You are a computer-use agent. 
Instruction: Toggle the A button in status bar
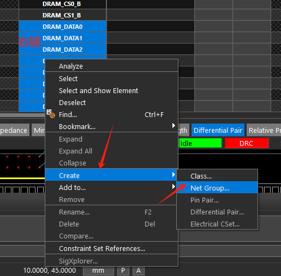click(x=139, y=271)
